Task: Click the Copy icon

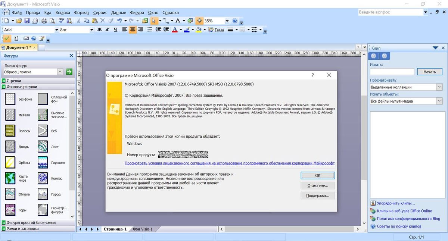Action: 87,21
